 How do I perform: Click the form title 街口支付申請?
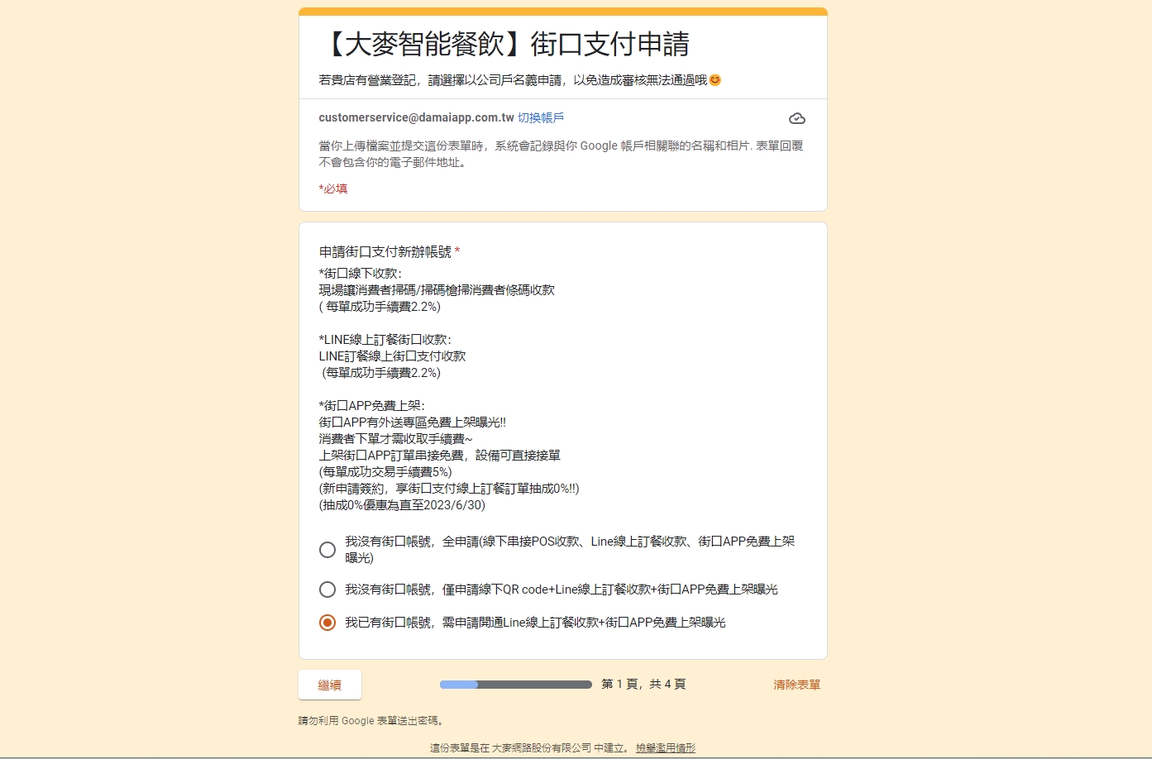pos(506,45)
